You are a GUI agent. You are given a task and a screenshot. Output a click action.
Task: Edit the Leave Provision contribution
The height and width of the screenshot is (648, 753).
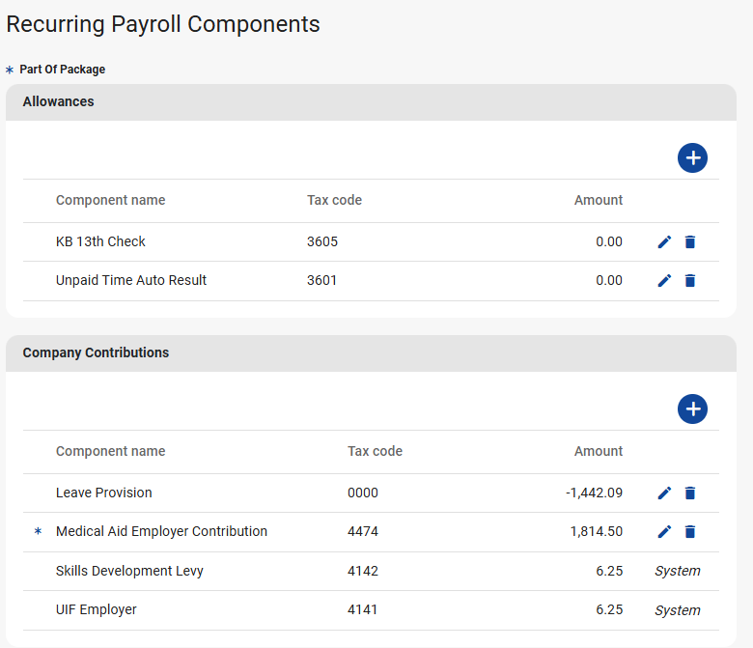tap(664, 493)
